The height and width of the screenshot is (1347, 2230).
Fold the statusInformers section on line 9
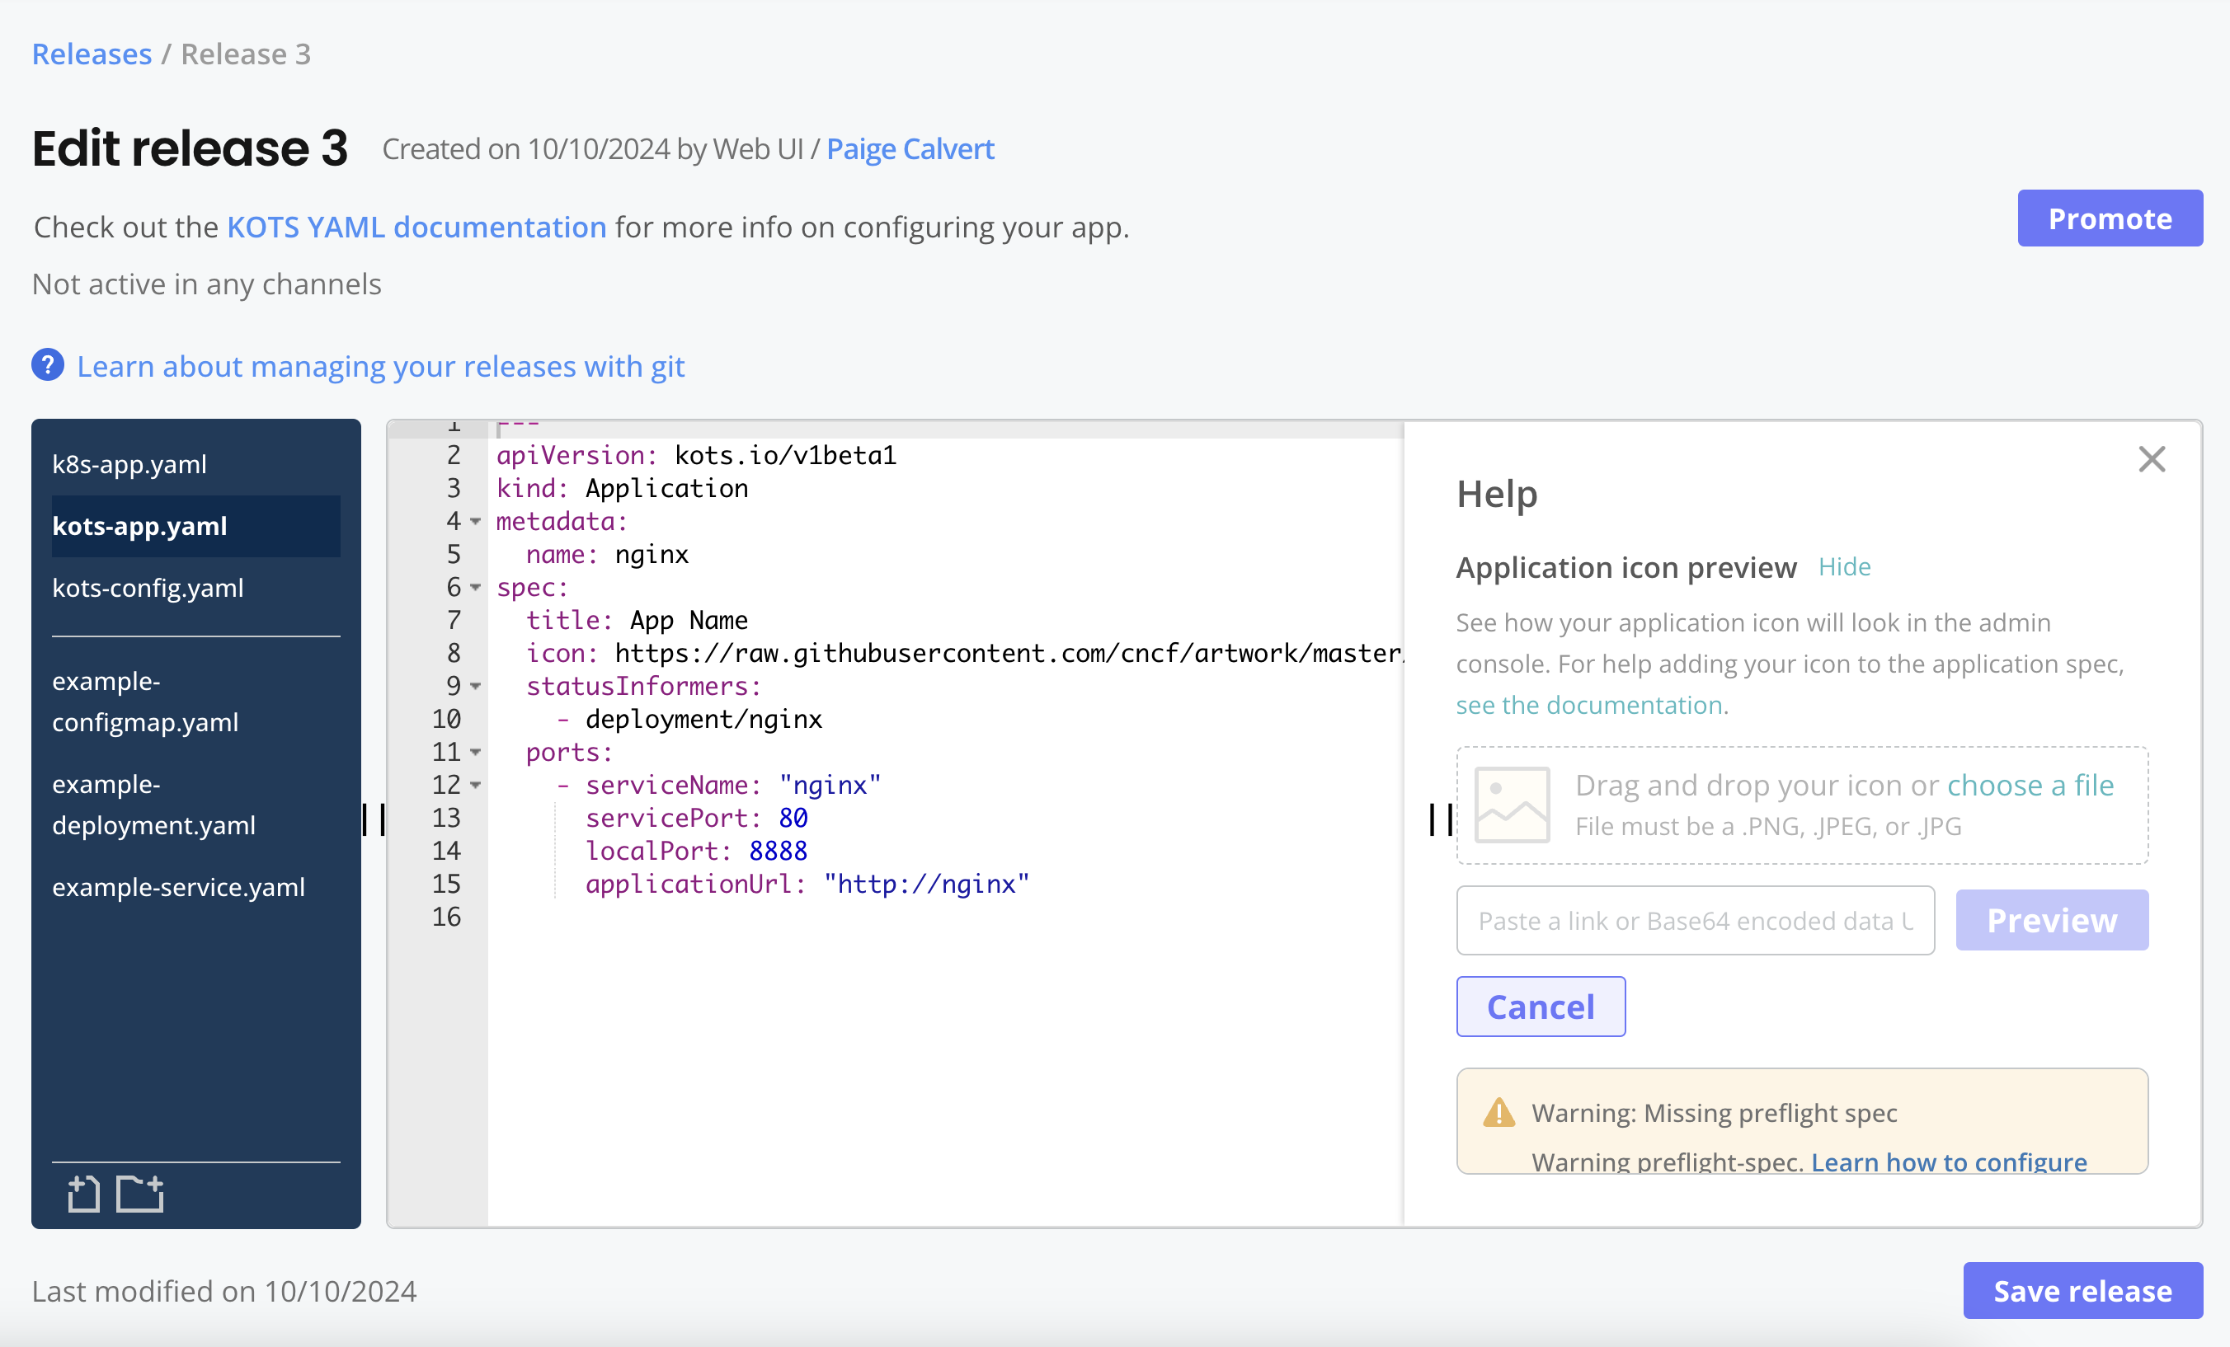coord(475,687)
